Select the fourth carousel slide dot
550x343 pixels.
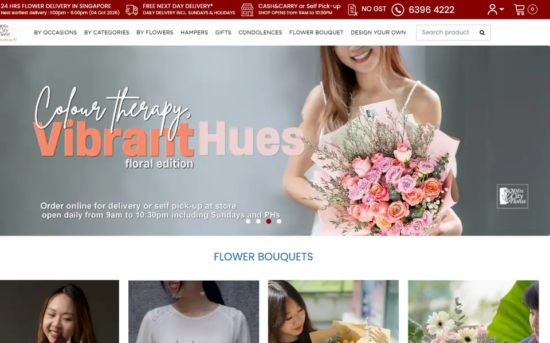[x=279, y=221]
